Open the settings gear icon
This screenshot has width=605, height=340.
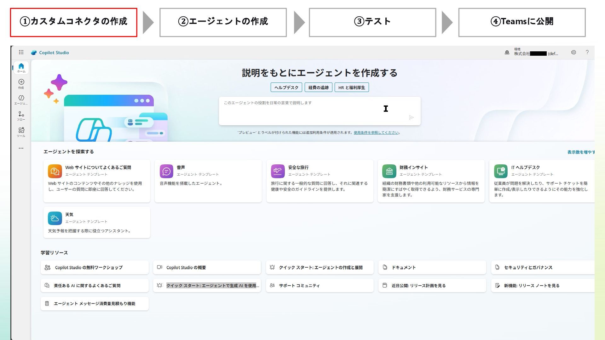(x=573, y=52)
